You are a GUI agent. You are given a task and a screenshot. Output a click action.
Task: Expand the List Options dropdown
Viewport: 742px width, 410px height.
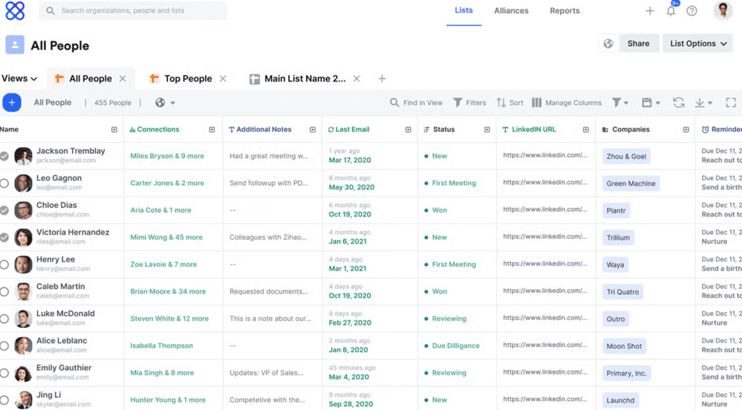click(697, 43)
